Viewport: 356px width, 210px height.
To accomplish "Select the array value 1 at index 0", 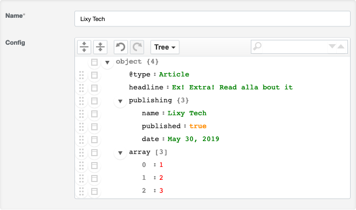I will click(x=161, y=165).
